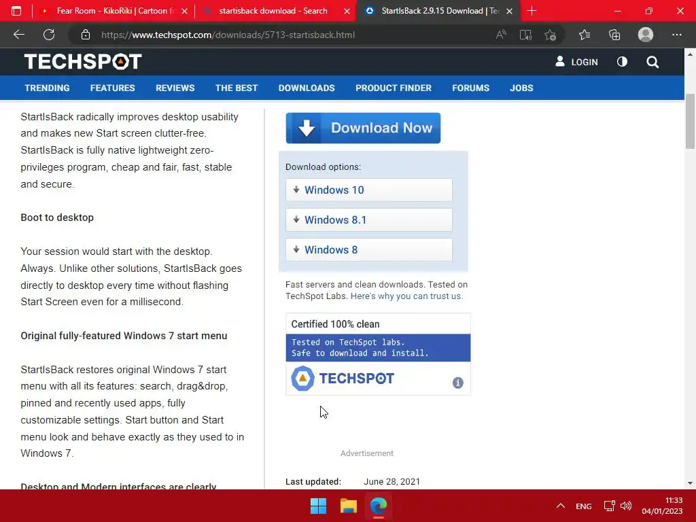696x522 pixels.
Task: Open Here's why you can trust us
Action: point(406,296)
